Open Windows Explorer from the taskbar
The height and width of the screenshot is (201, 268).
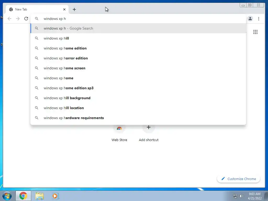point(40,196)
